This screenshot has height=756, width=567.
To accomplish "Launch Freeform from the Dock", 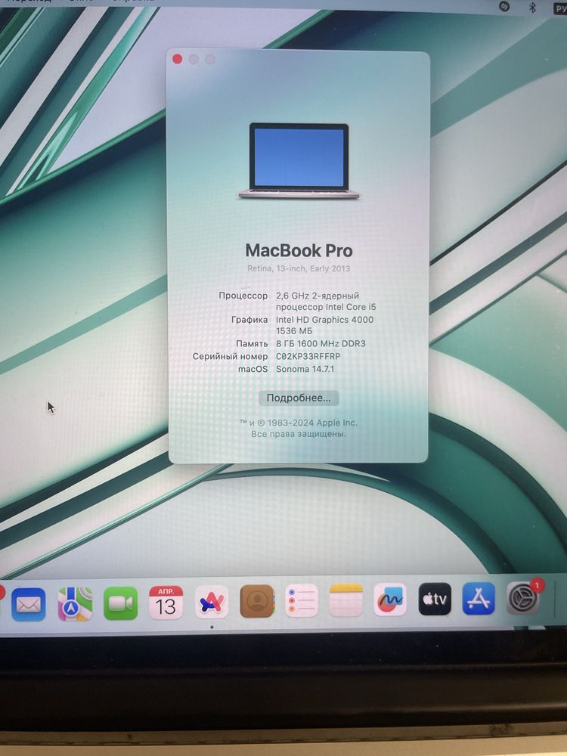I will pos(390,600).
